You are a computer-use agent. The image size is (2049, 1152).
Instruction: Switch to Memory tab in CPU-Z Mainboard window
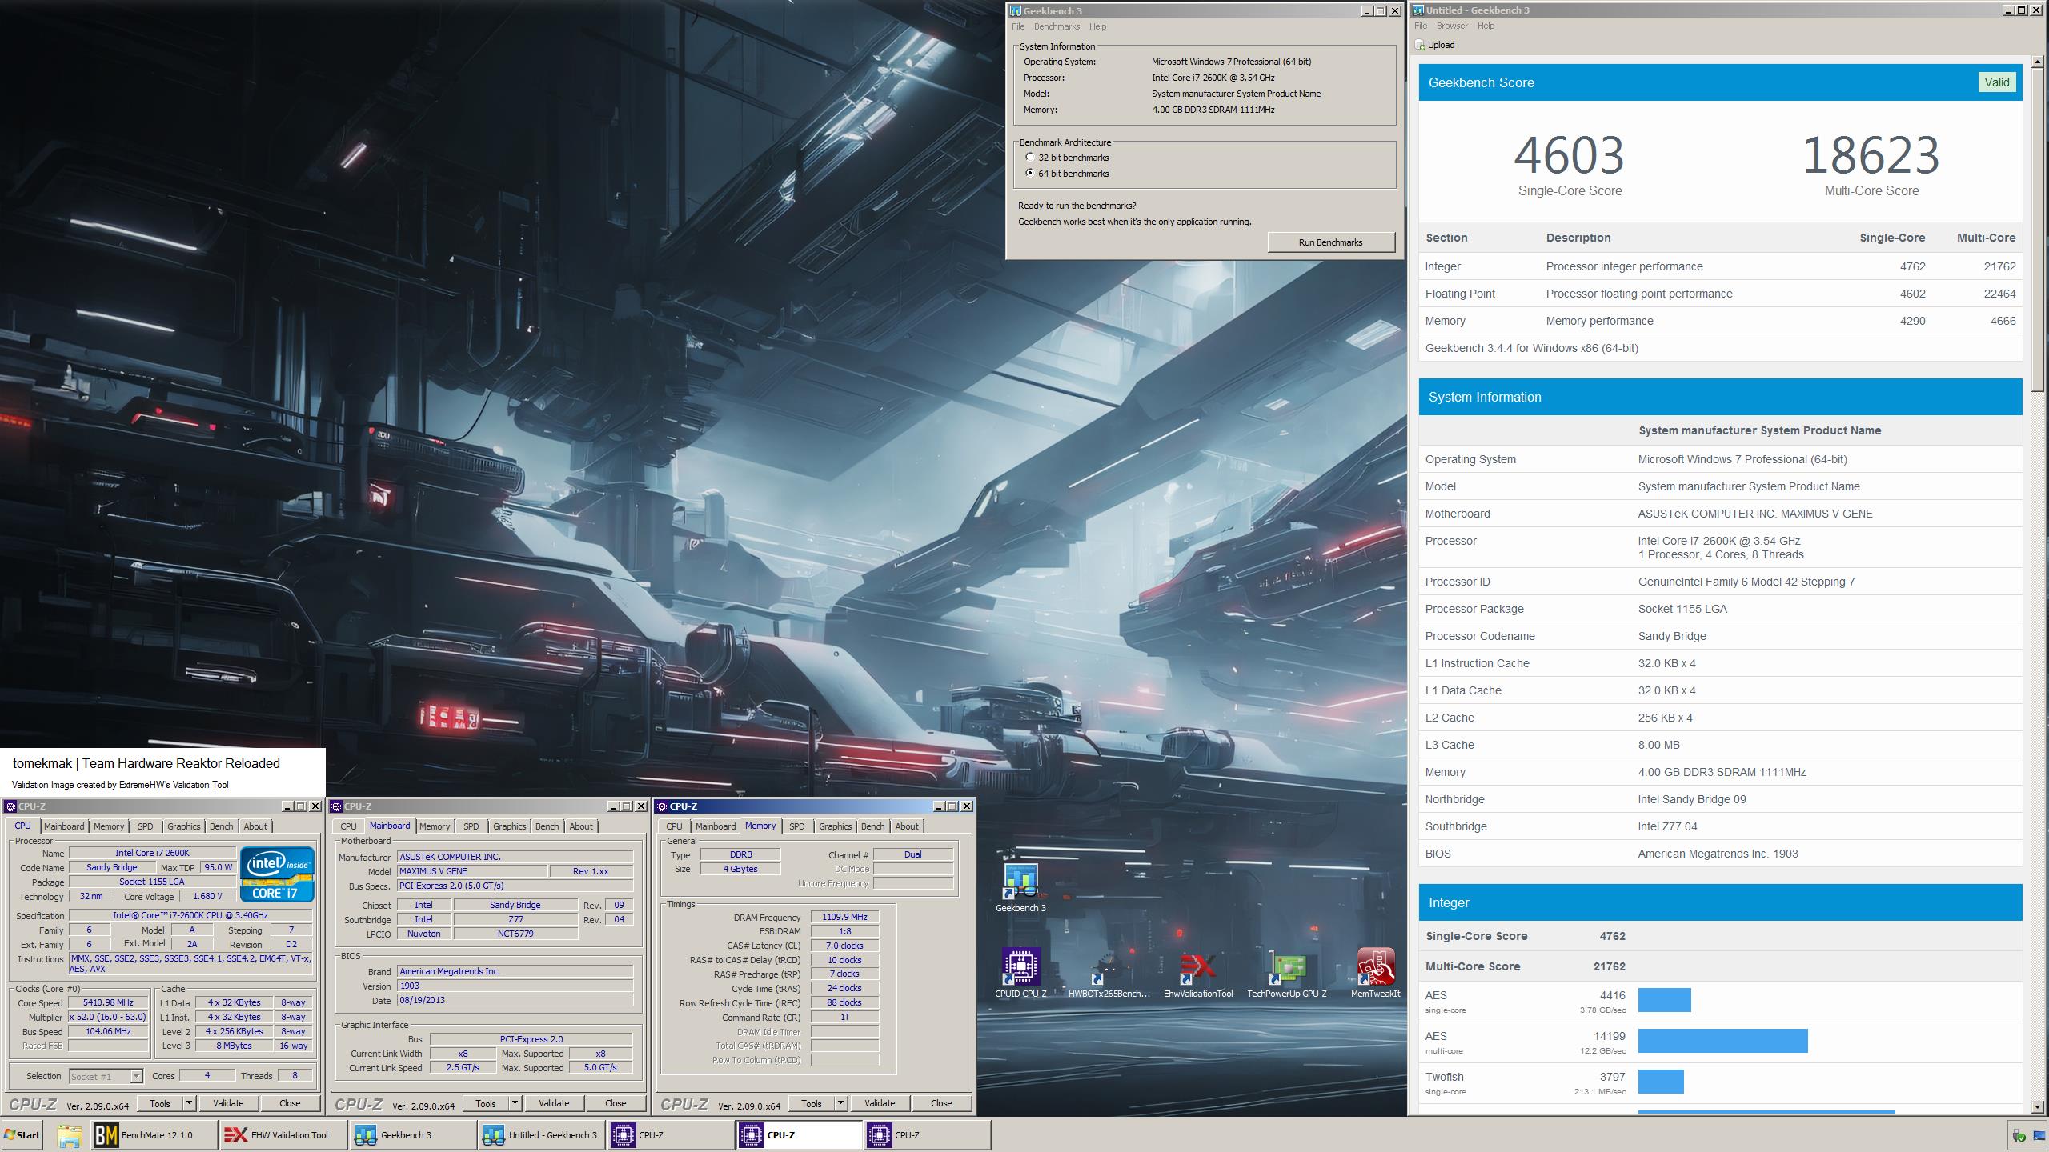(435, 826)
